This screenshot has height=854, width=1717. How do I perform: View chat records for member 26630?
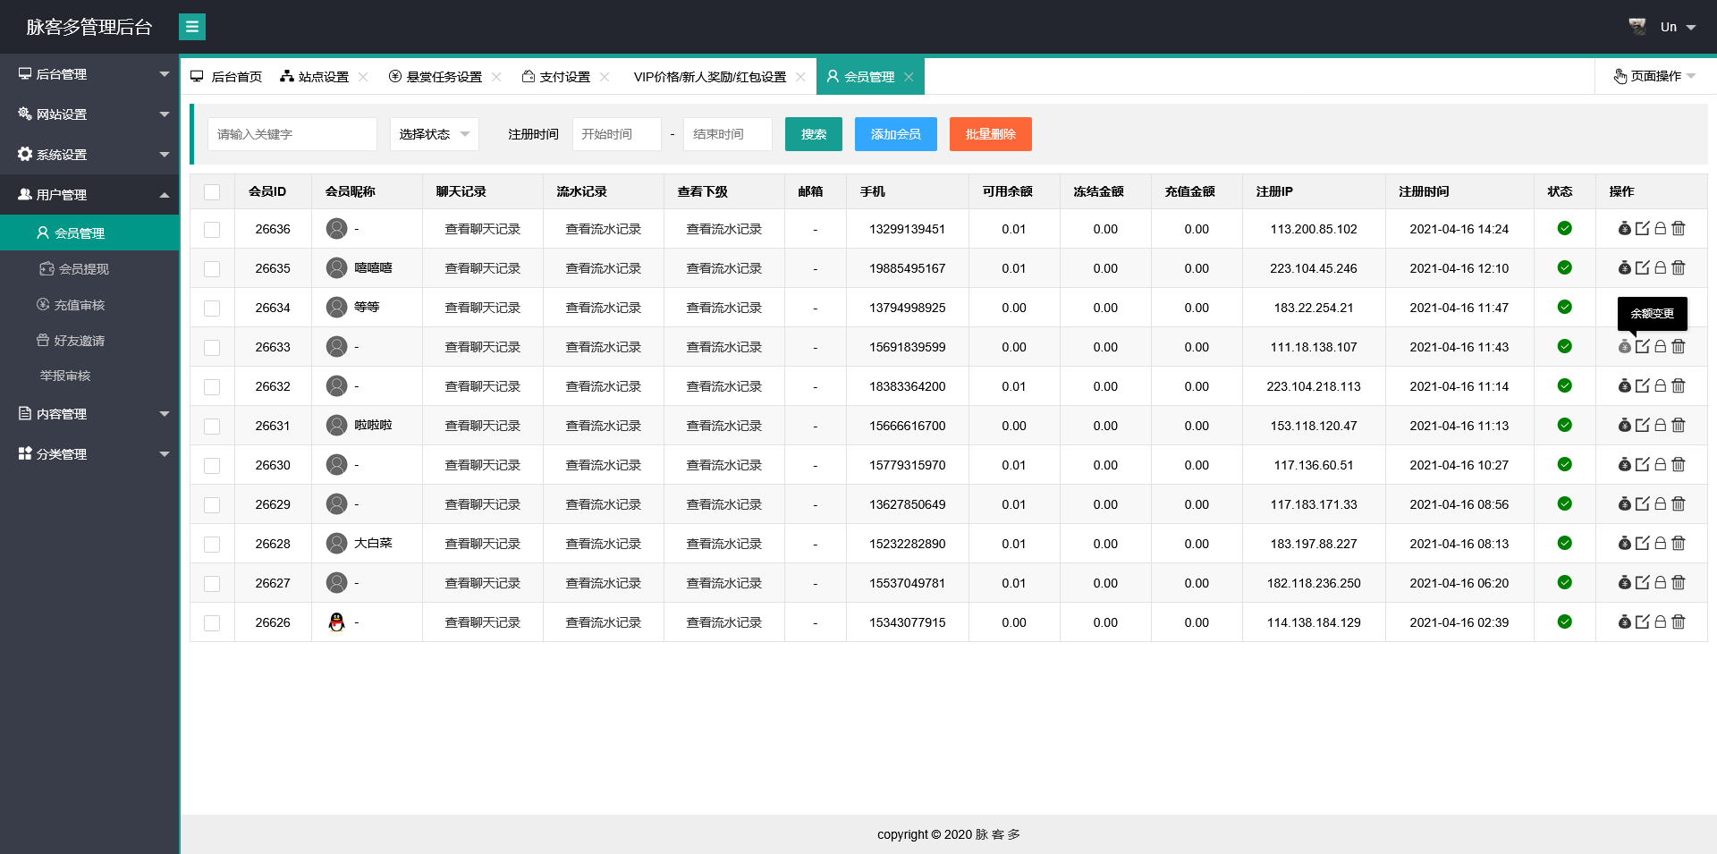[482, 465]
